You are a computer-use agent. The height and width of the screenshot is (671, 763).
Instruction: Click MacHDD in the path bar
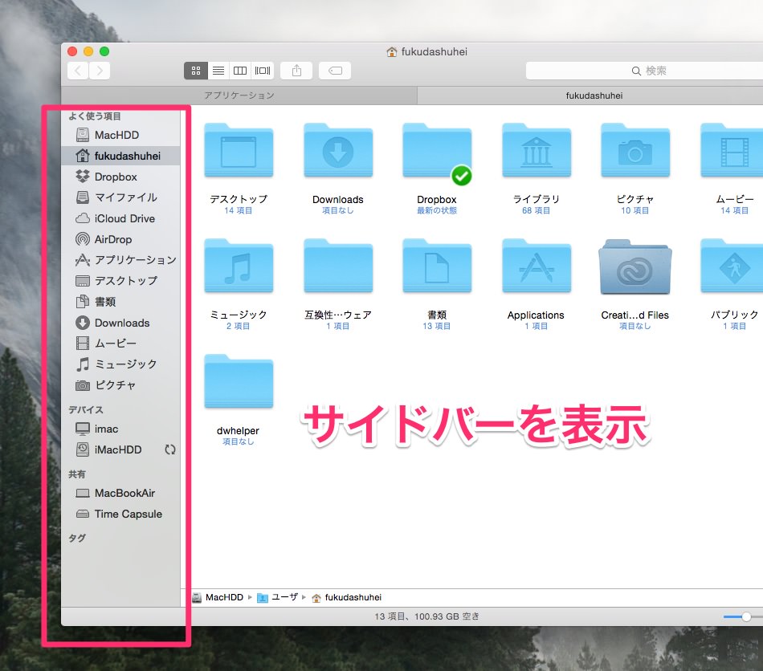(218, 597)
